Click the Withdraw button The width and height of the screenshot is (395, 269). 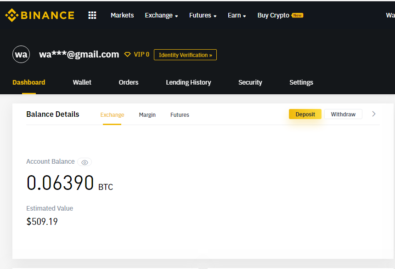(x=343, y=114)
